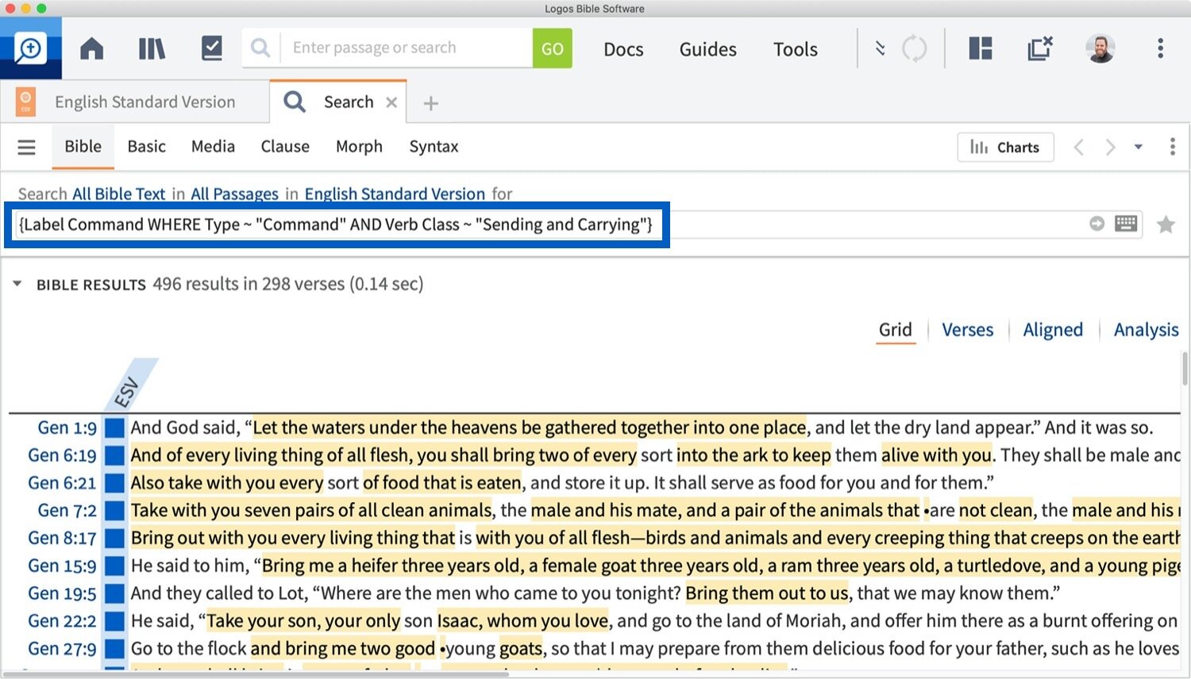The image size is (1191, 679).
Task: Click the horizontal results scrollbar
Action: [x=254, y=674]
